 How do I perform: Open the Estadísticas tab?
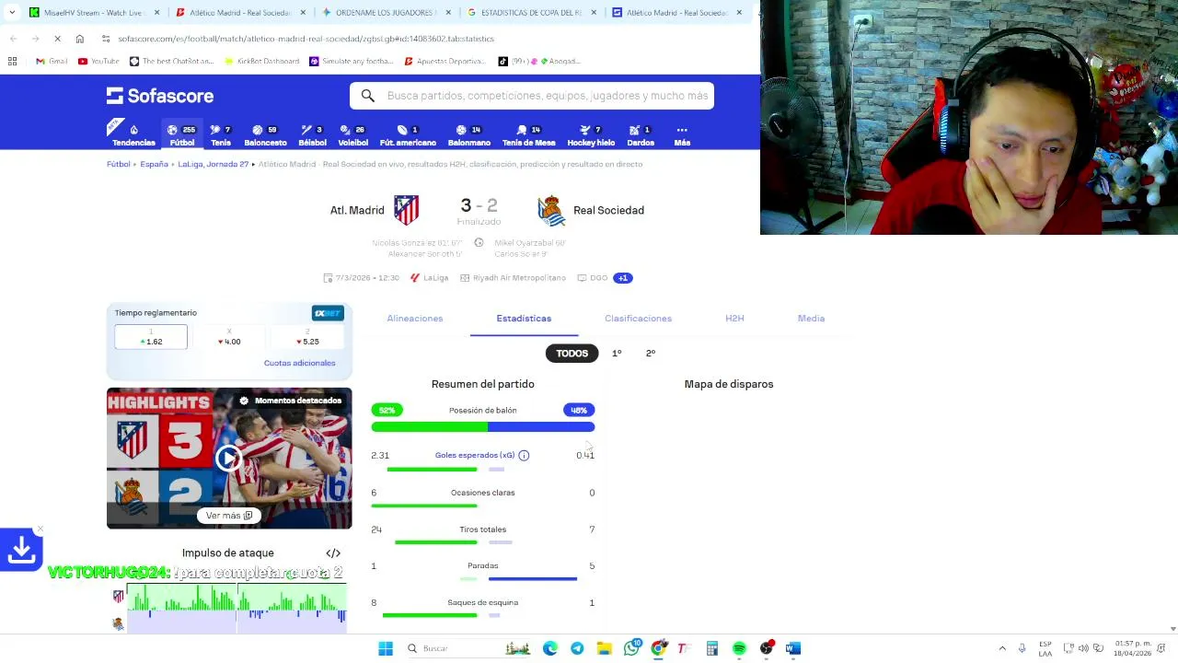point(524,319)
